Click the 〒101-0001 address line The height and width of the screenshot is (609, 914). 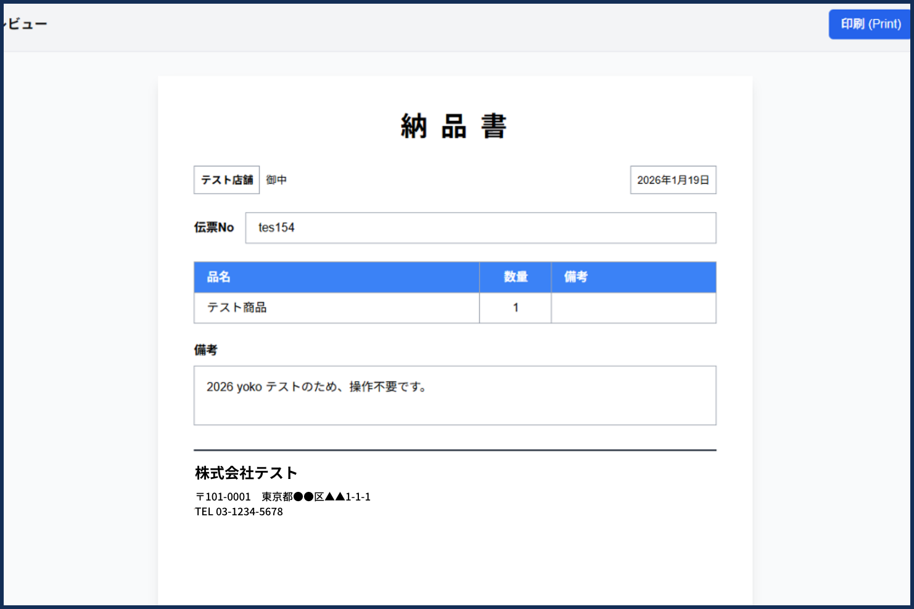coord(282,497)
